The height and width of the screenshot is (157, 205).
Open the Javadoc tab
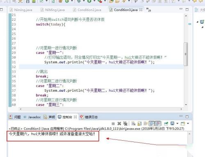pyautogui.click(x=32, y=117)
